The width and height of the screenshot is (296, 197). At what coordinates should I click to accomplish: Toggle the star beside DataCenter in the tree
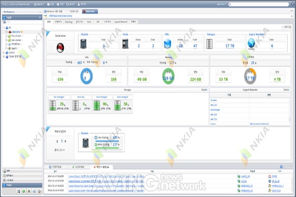point(22,32)
